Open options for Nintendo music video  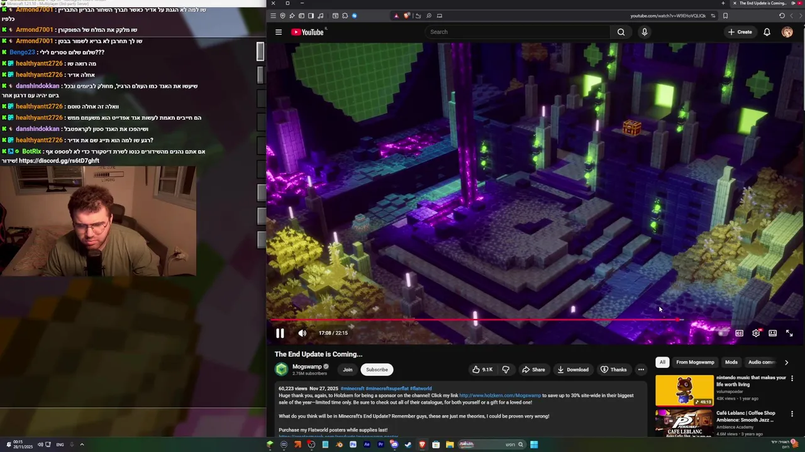(792, 379)
